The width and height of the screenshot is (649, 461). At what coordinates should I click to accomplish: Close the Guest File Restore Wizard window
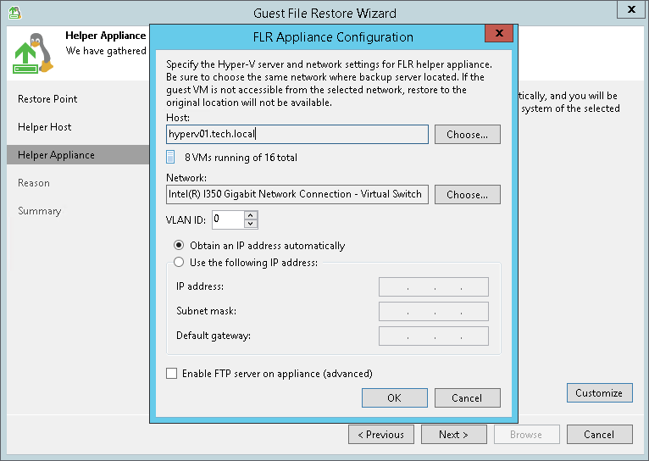631,9
